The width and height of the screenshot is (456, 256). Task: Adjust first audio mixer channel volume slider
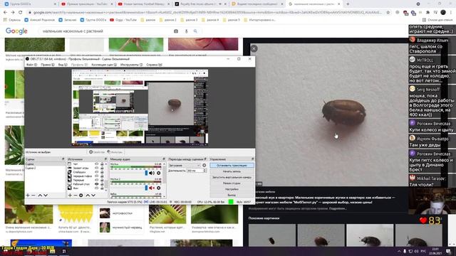coord(146,173)
